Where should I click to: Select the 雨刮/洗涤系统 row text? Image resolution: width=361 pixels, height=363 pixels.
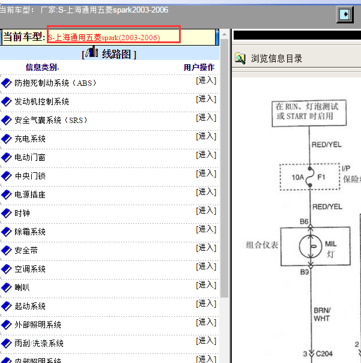39,343
